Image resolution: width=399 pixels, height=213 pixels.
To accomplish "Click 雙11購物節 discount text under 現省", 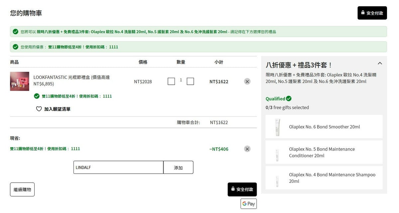I will coord(45,149).
